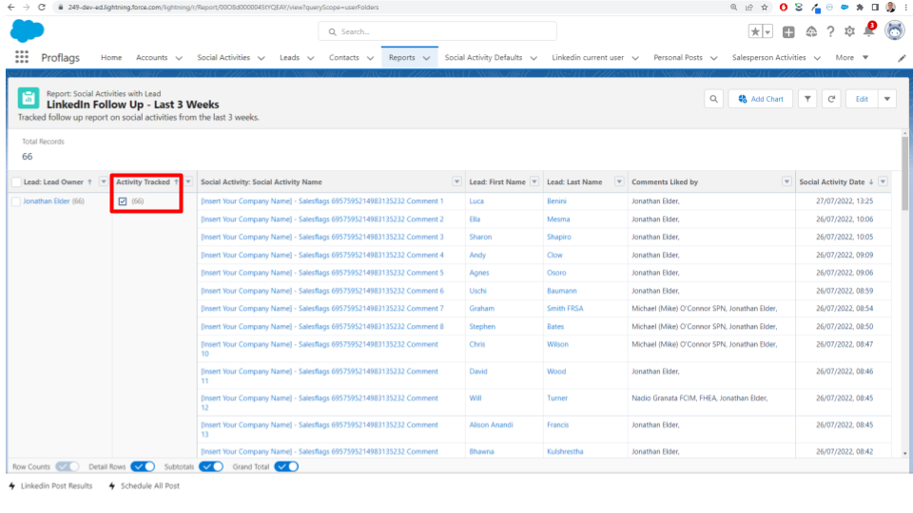This screenshot has width=913, height=513.
Task: Click the Add Chart button
Action: 761,99
